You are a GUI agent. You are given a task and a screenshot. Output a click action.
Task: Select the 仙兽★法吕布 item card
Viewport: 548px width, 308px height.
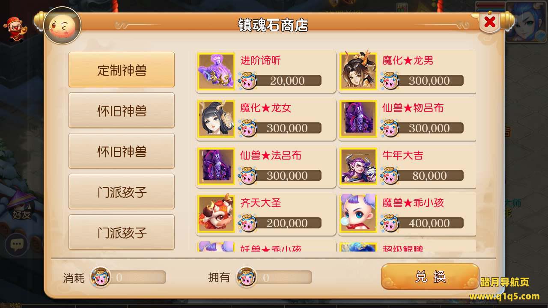pos(266,166)
